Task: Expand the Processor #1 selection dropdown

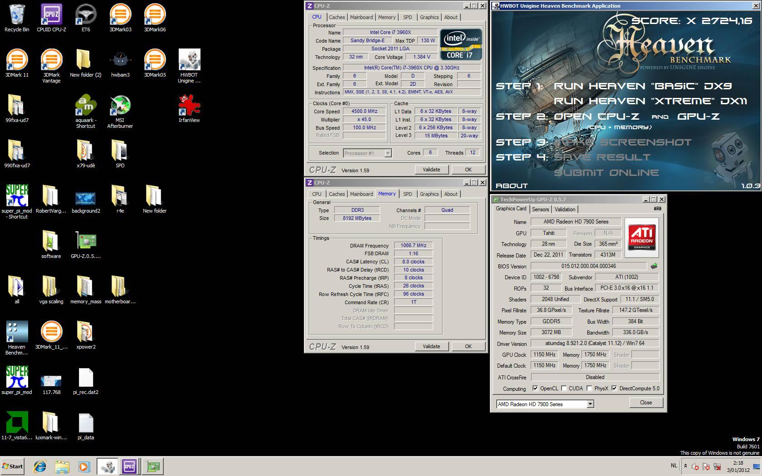Action: (388, 153)
